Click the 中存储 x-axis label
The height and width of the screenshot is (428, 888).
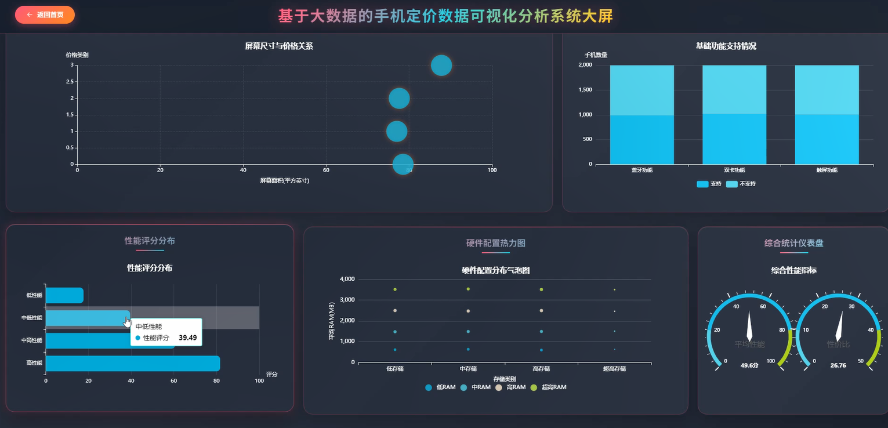468,369
